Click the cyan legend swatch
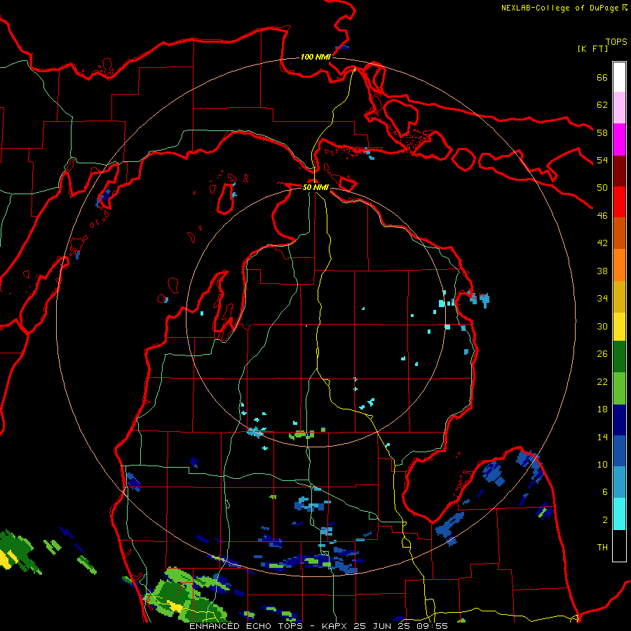631x631 pixels. [619, 514]
